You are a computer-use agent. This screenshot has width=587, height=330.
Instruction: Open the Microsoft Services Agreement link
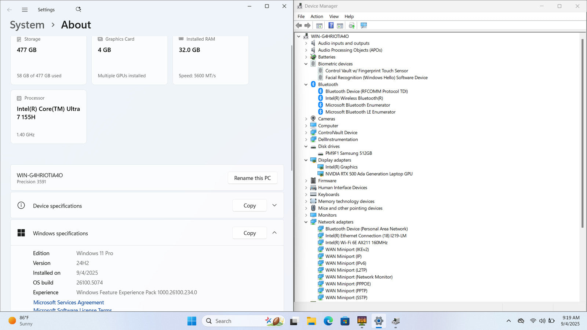click(x=69, y=302)
